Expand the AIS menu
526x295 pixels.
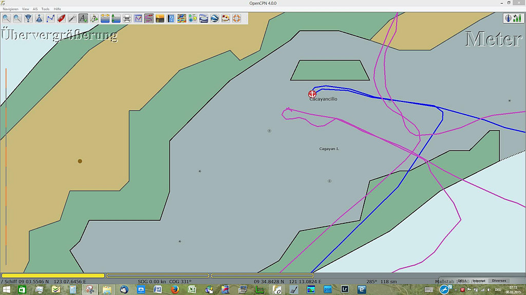point(35,9)
